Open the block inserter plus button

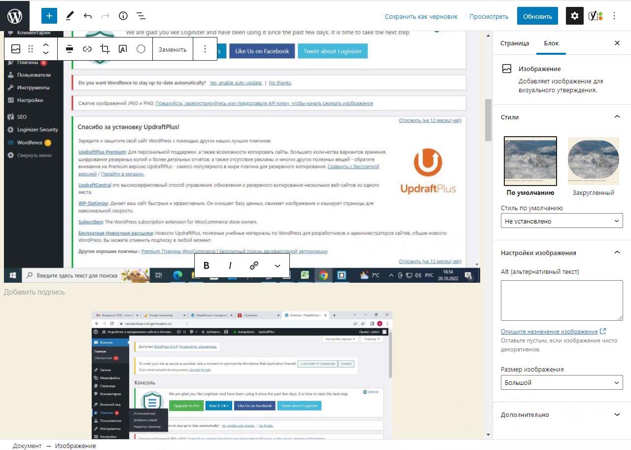coord(49,16)
